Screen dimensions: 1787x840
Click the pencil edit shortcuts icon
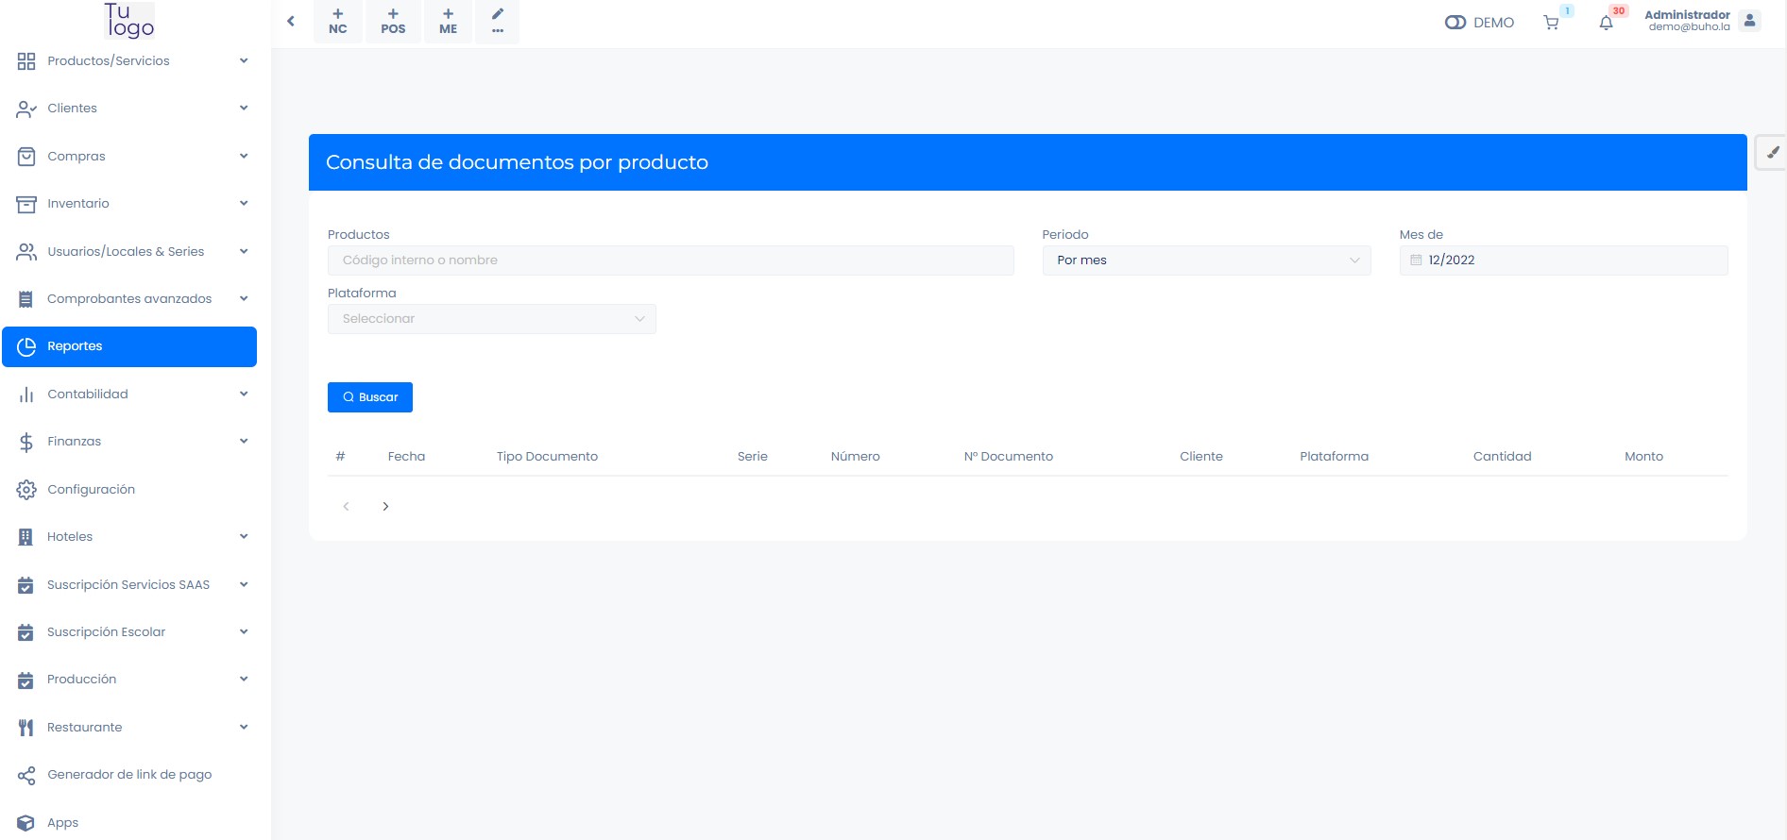pos(498,22)
